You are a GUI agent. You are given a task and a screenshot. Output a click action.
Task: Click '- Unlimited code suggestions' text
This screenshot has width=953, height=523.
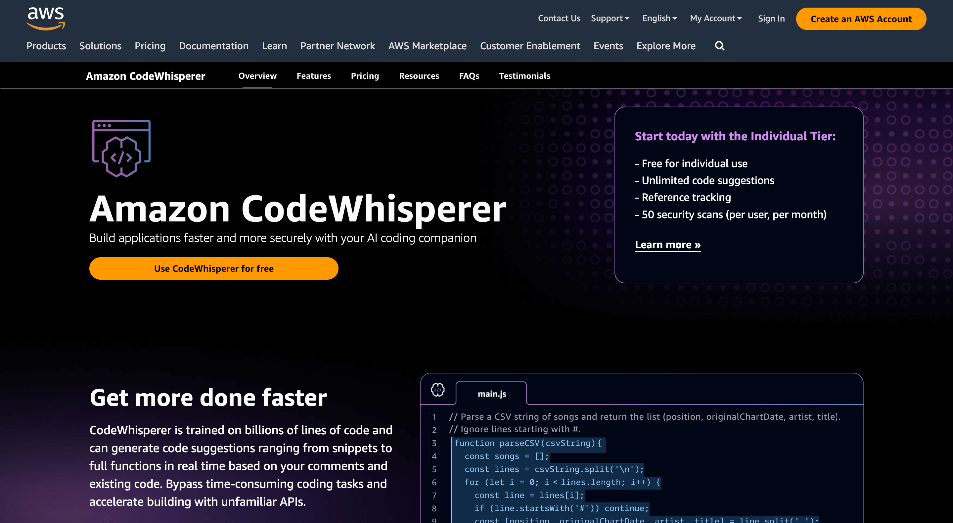[704, 180]
